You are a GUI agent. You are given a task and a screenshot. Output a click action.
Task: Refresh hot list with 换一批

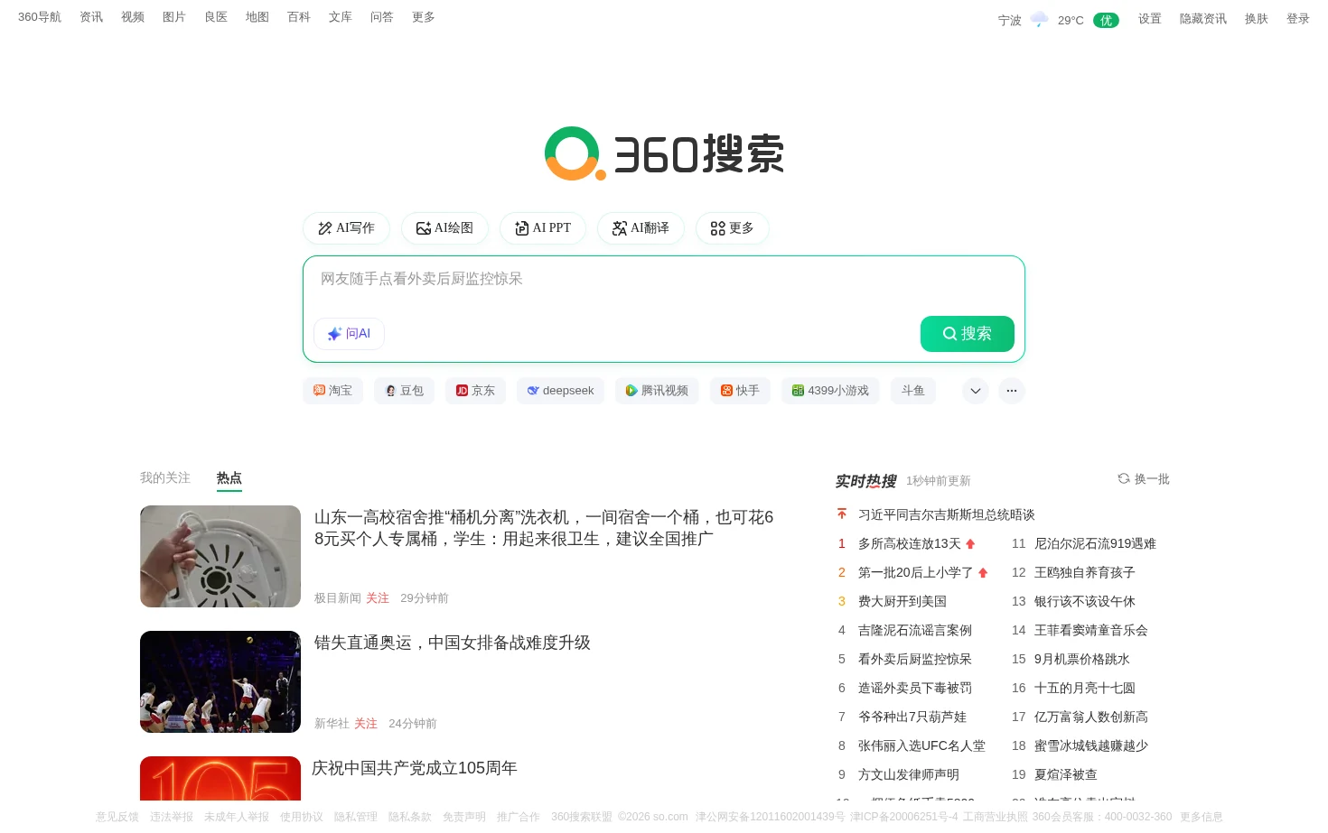click(x=1144, y=479)
